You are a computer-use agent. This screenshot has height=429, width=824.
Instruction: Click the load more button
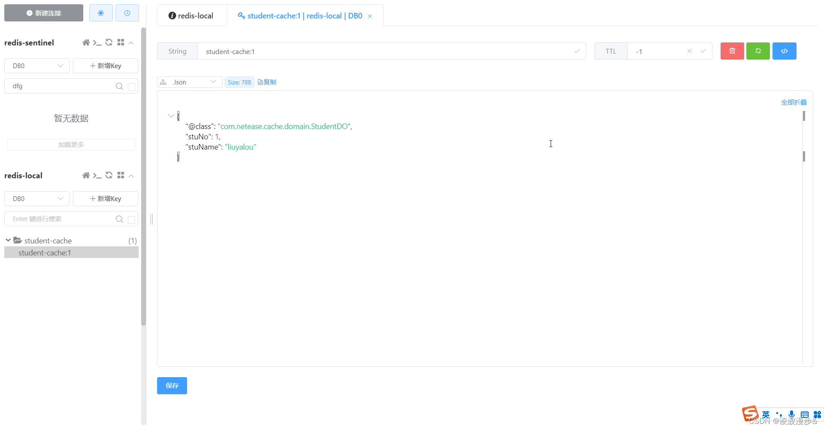[x=71, y=145]
